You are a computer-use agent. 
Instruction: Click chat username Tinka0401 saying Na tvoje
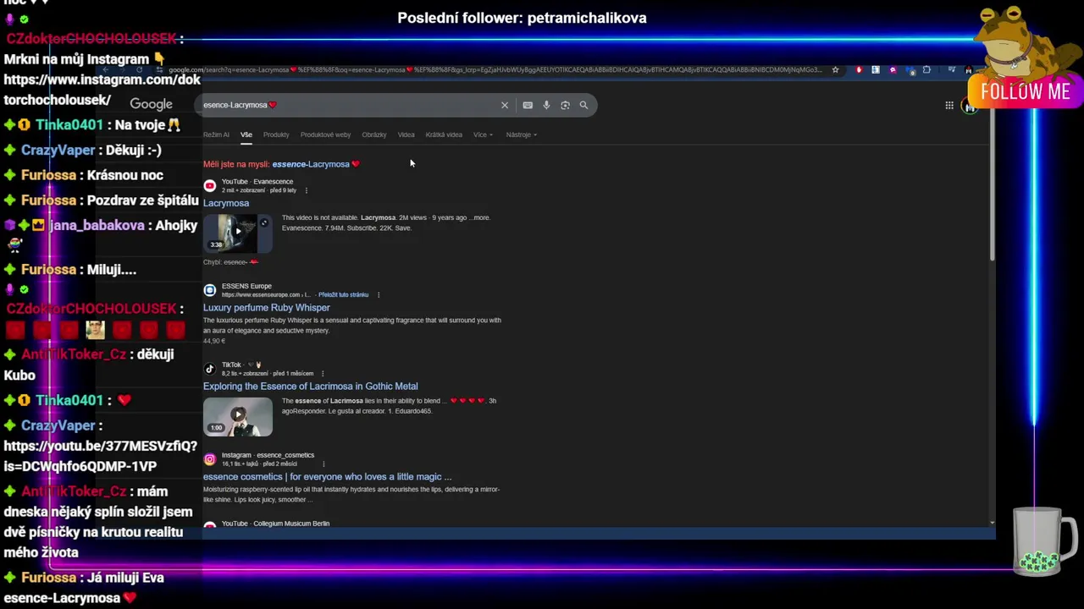69,125
